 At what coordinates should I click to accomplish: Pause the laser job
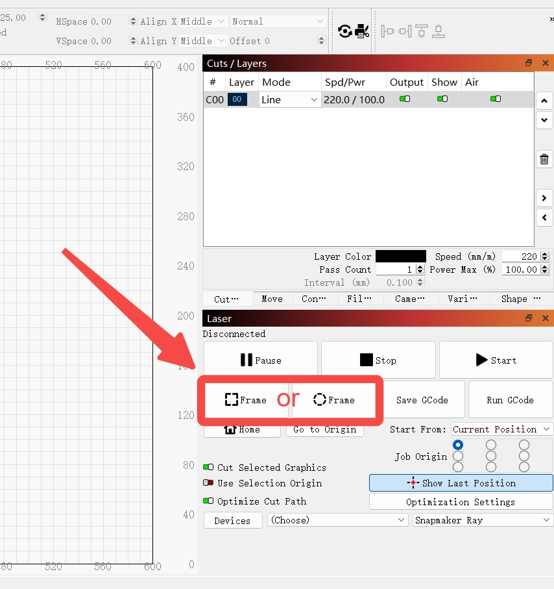[261, 360]
